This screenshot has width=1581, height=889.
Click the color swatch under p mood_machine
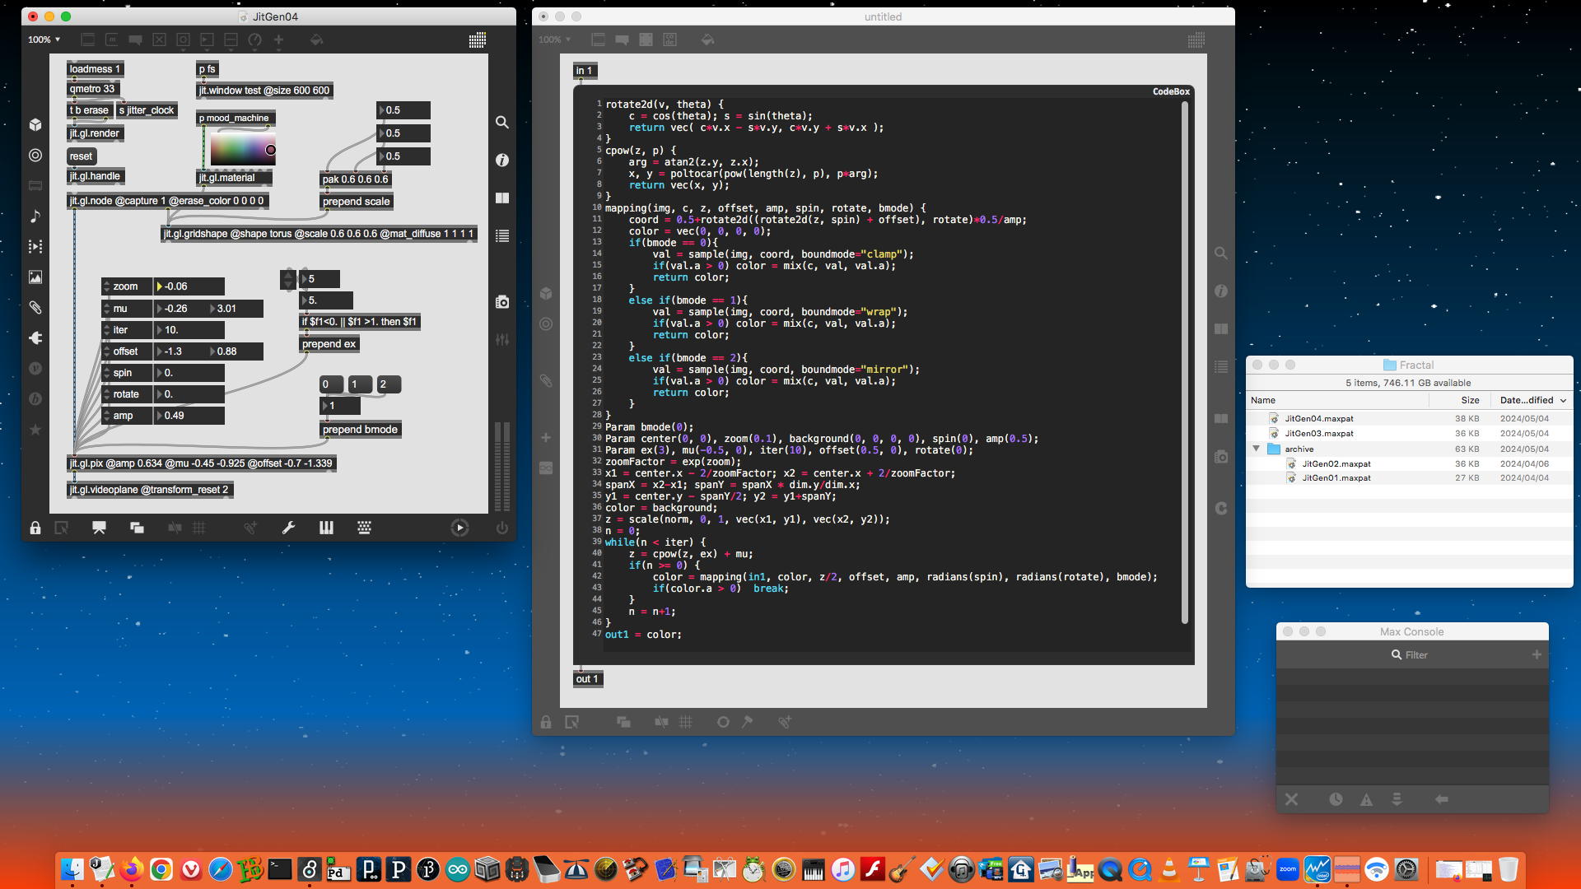pyautogui.click(x=242, y=150)
